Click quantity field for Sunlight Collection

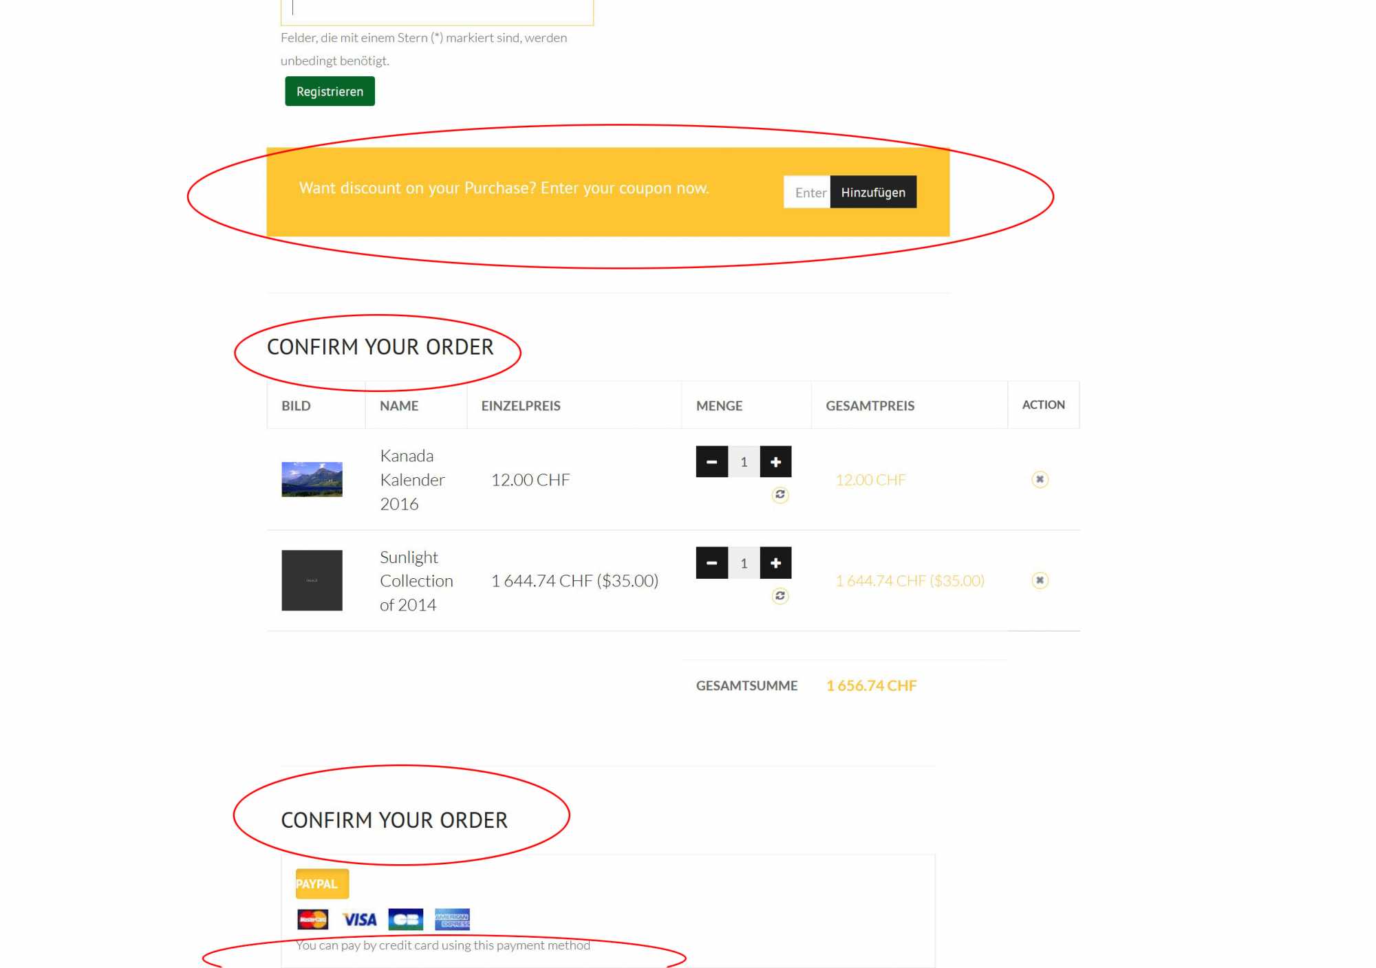click(744, 563)
